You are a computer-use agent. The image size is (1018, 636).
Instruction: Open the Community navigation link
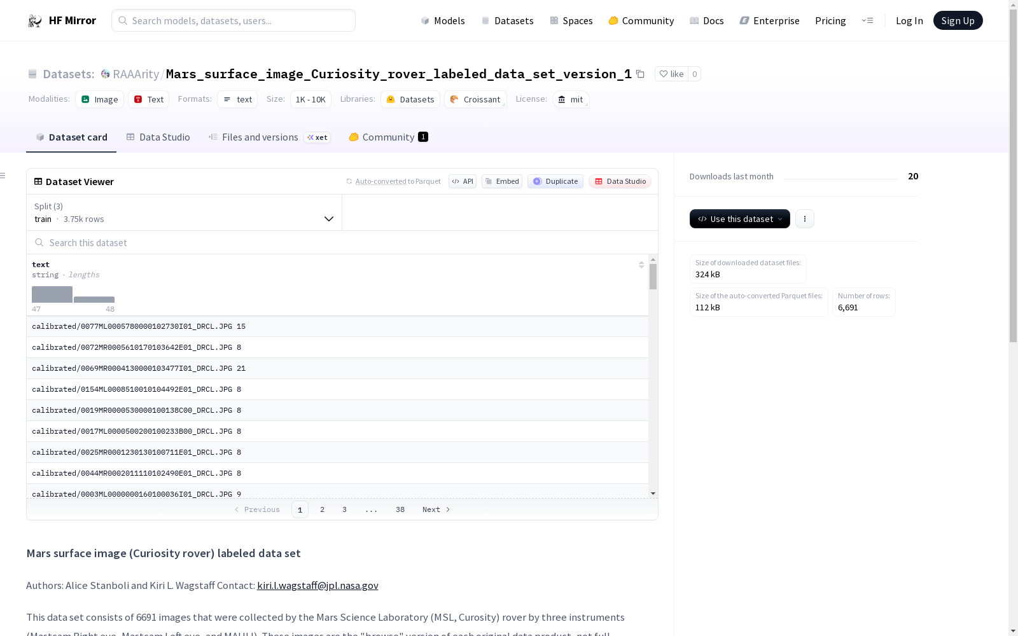641,20
